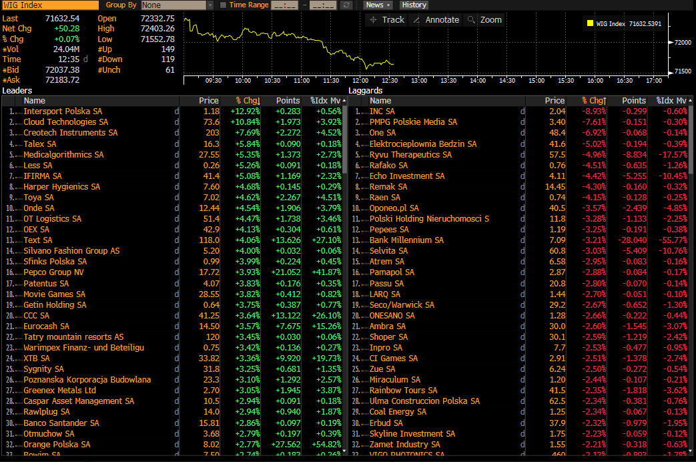Viewport: 696px width, 462px height.
Task: Click the yellow WIG Index legend swatch
Action: pos(589,24)
